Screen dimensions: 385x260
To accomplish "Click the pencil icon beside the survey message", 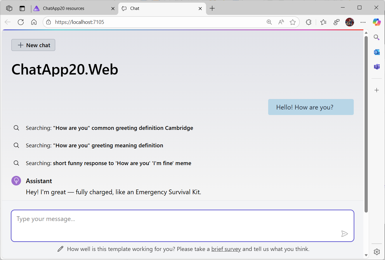I will (x=60, y=249).
